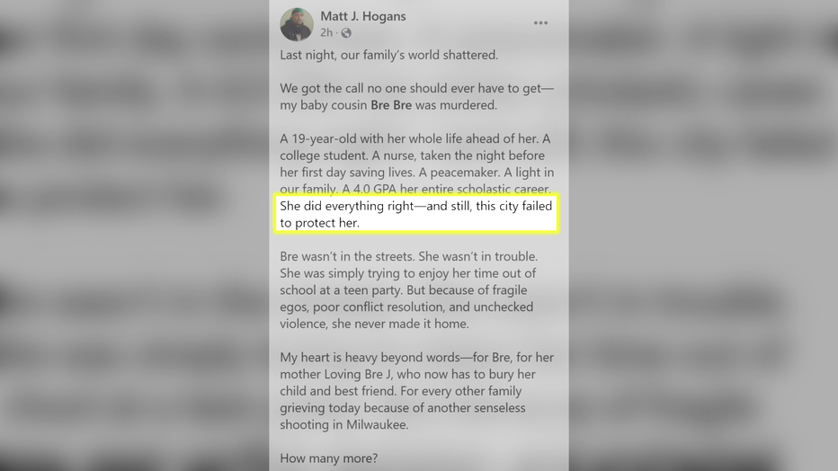The width and height of the screenshot is (838, 471).
Task: Click the paragraph starting 'A 19-year-old with her'
Action: coord(417,164)
